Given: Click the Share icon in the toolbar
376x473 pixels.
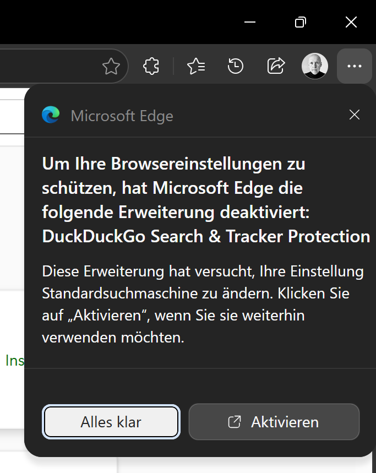Looking at the screenshot, I should pos(275,67).
